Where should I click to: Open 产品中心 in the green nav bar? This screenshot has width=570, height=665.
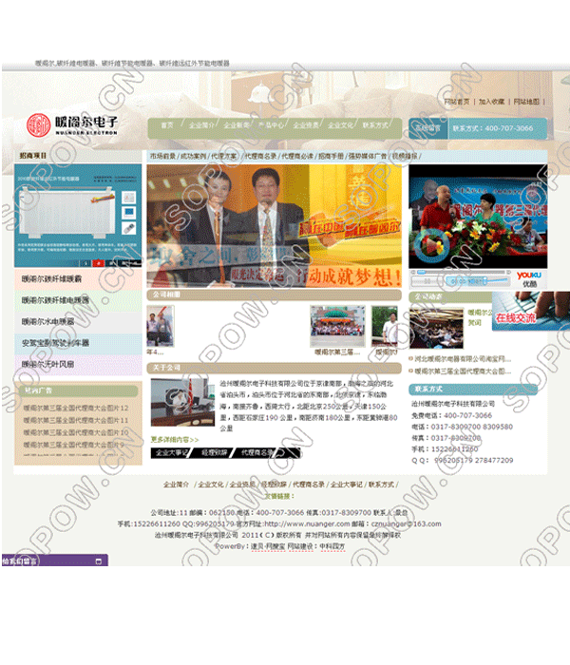(271, 125)
